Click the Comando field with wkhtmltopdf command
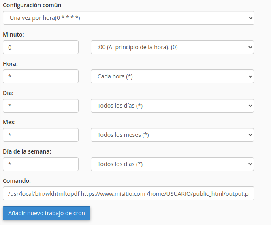 [x=128, y=193]
